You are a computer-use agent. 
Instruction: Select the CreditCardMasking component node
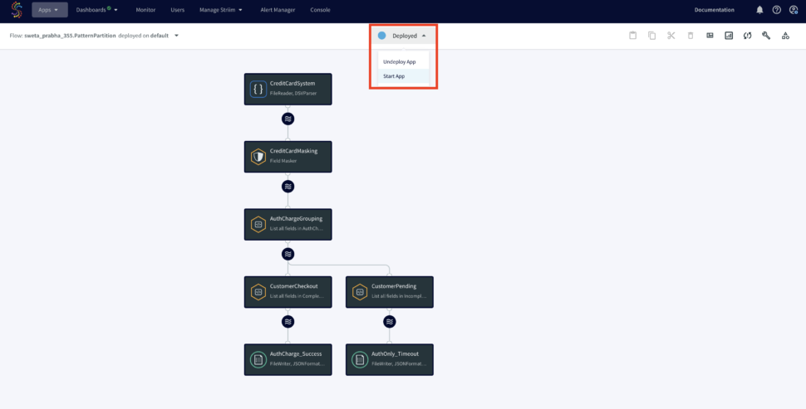click(x=288, y=156)
